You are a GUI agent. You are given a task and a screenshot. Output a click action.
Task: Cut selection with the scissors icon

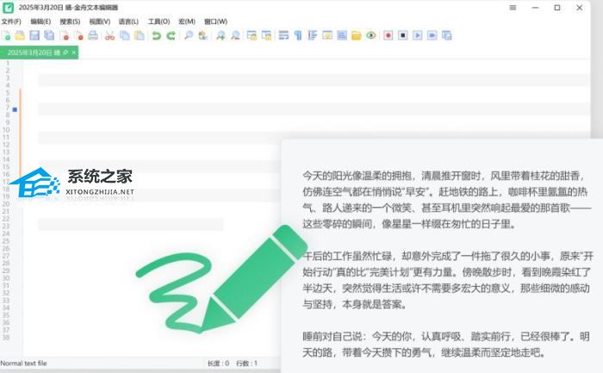pyautogui.click(x=110, y=36)
